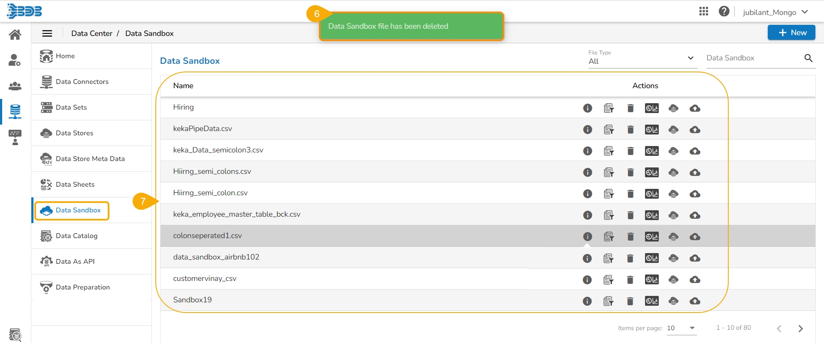
Task: Click the document filter icon for Hiirng_semi_colon.csv
Action: pyautogui.click(x=609, y=194)
